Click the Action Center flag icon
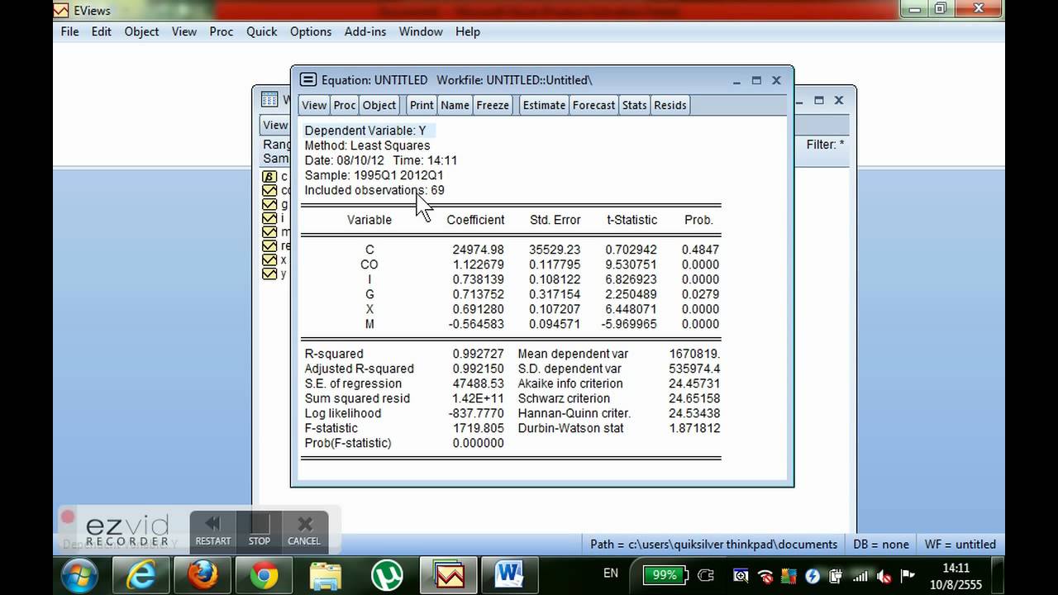 pyautogui.click(x=908, y=576)
